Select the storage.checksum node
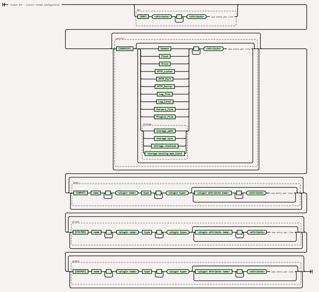The image size is (319, 292). coord(164,146)
